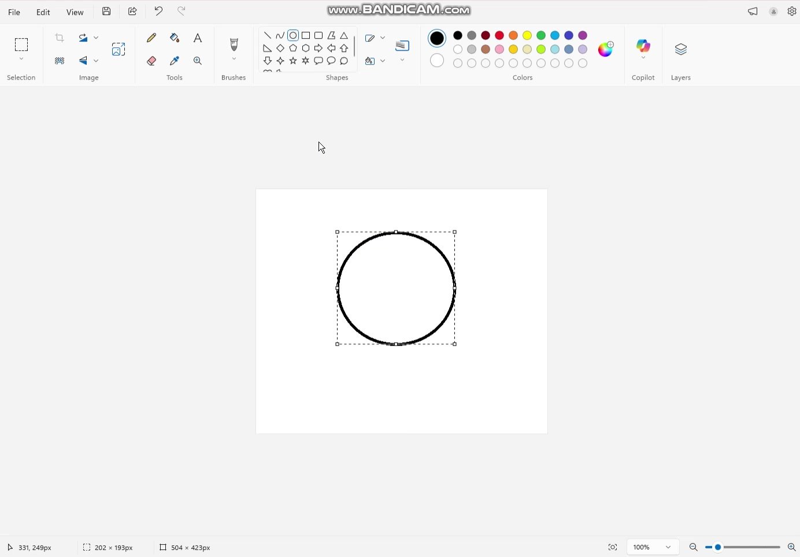Select the rectangle shape
This screenshot has width=800, height=557.
click(306, 36)
